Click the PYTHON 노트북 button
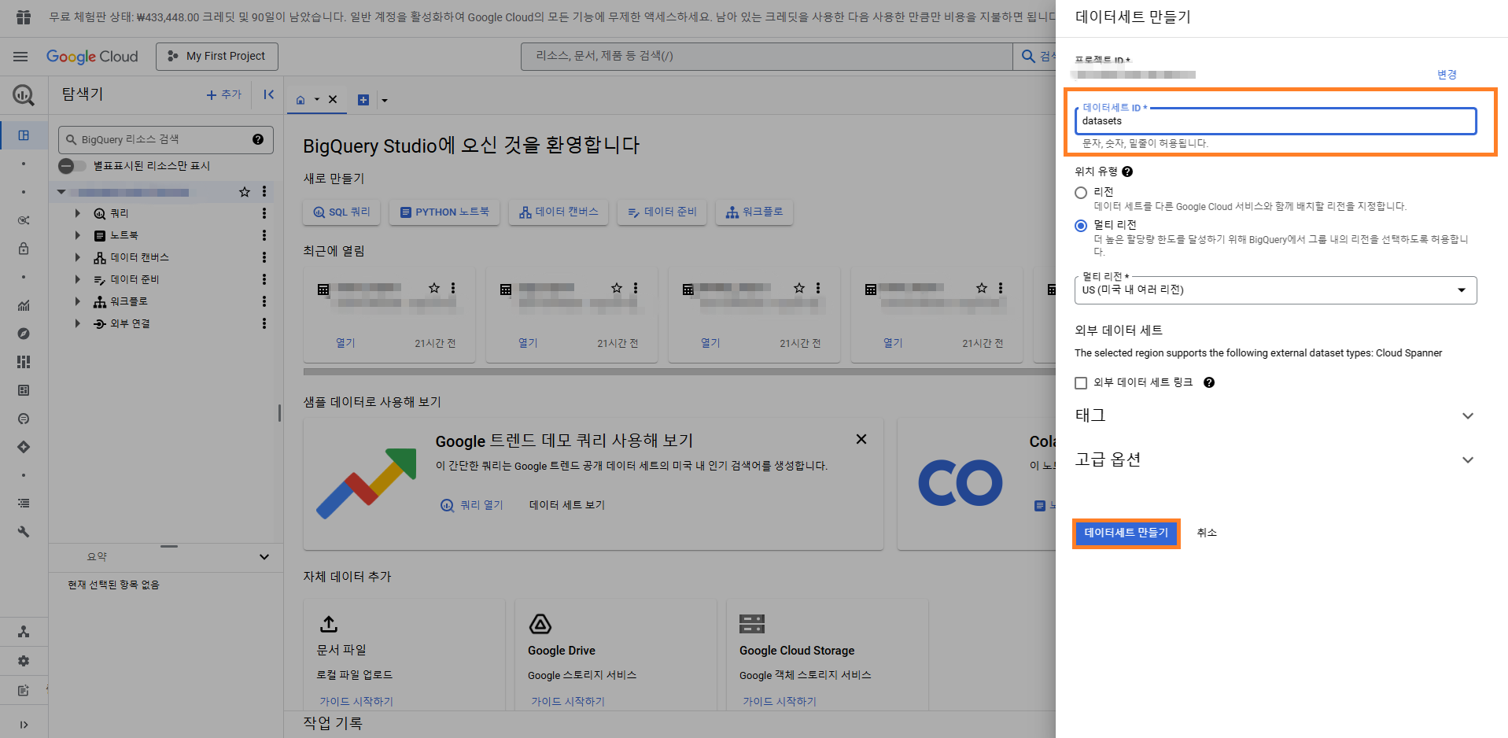This screenshot has width=1508, height=738. [444, 212]
